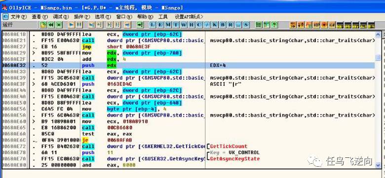Open the 调试(D) menu
Viewport: 385px width, 178px height.
61,17
